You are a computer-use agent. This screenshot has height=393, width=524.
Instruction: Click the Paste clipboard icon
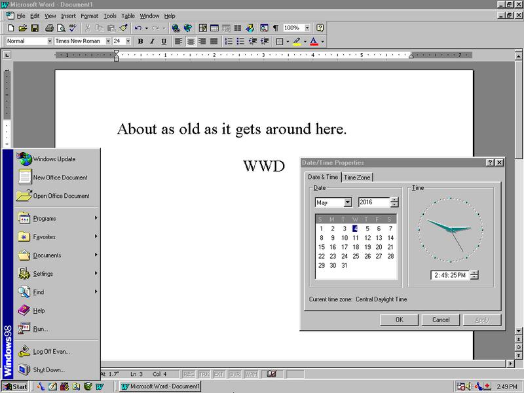[111, 28]
